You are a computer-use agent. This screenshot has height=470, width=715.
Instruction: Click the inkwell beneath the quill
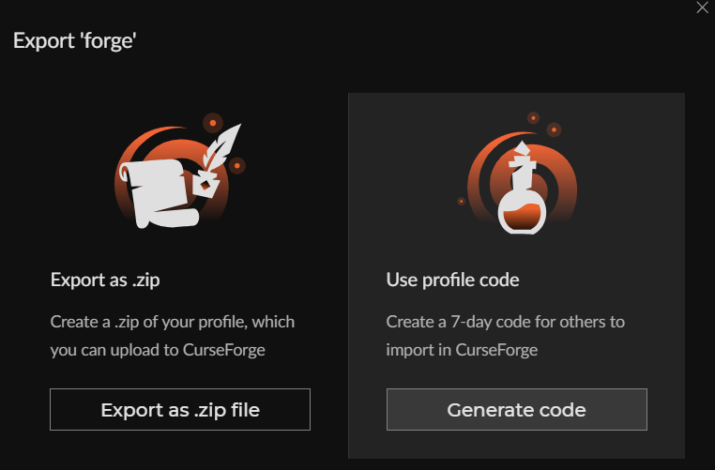pos(206,184)
